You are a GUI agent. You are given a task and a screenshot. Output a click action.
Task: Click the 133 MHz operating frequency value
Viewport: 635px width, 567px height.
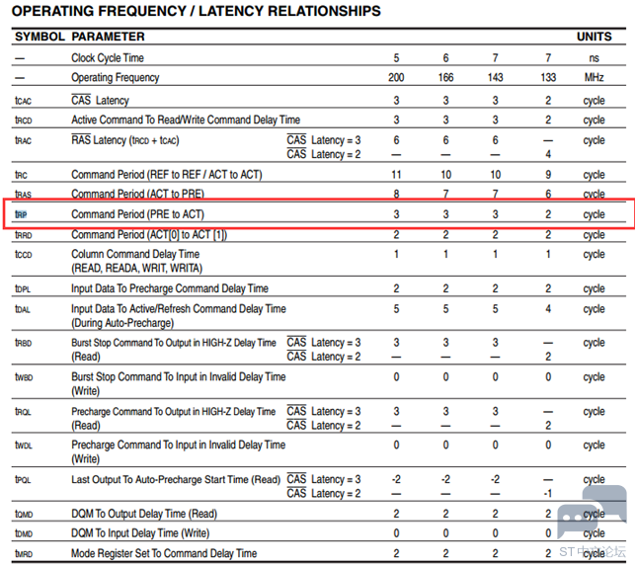click(x=548, y=77)
